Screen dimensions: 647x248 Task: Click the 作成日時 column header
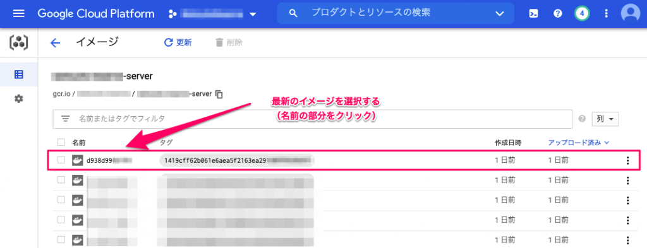pyautogui.click(x=508, y=143)
